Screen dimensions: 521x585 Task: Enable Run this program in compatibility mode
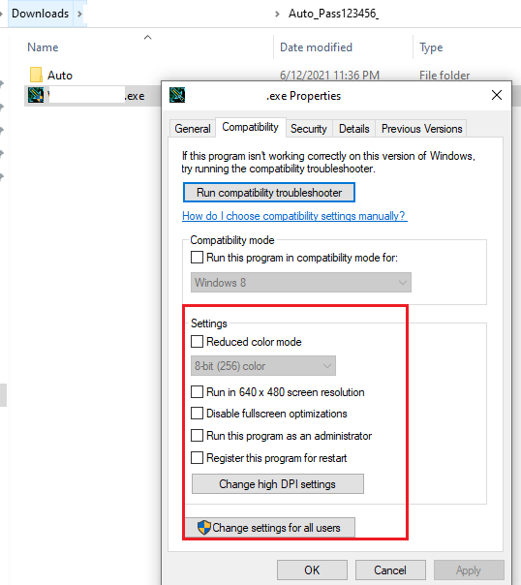point(197,258)
